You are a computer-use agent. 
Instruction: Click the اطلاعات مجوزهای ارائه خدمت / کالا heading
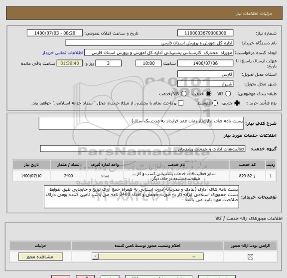click(x=249, y=219)
